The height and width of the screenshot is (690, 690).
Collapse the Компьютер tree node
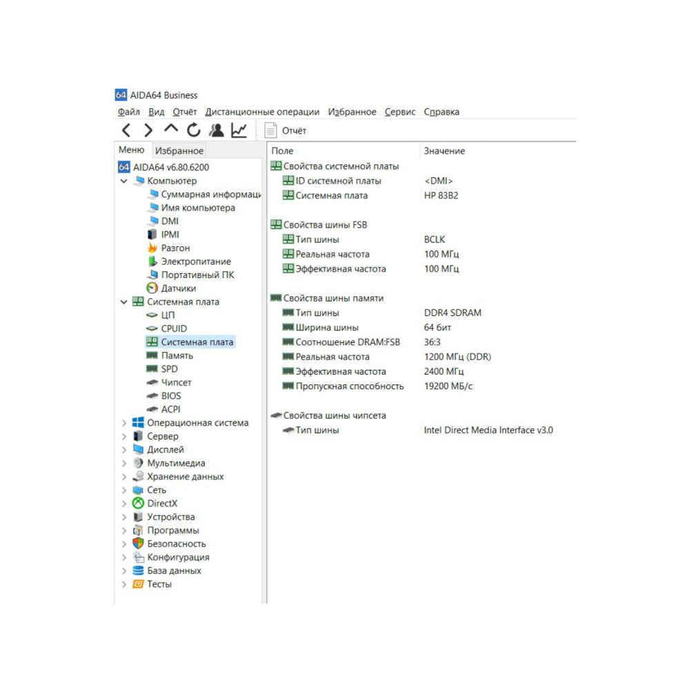point(124,181)
